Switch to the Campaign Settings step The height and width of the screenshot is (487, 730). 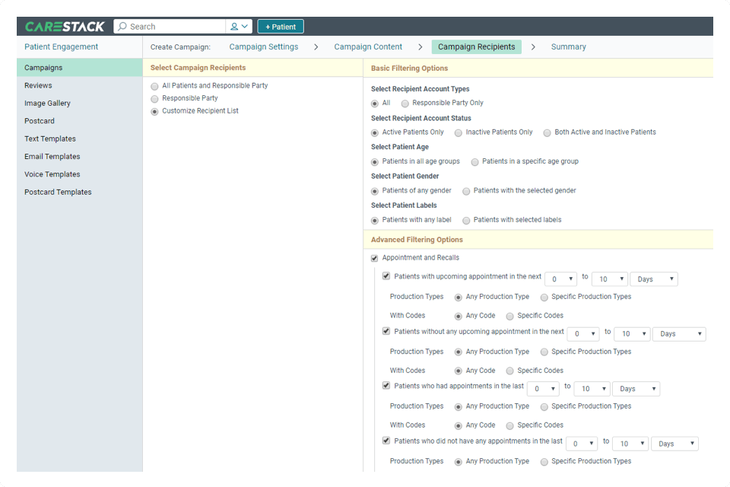click(x=265, y=46)
